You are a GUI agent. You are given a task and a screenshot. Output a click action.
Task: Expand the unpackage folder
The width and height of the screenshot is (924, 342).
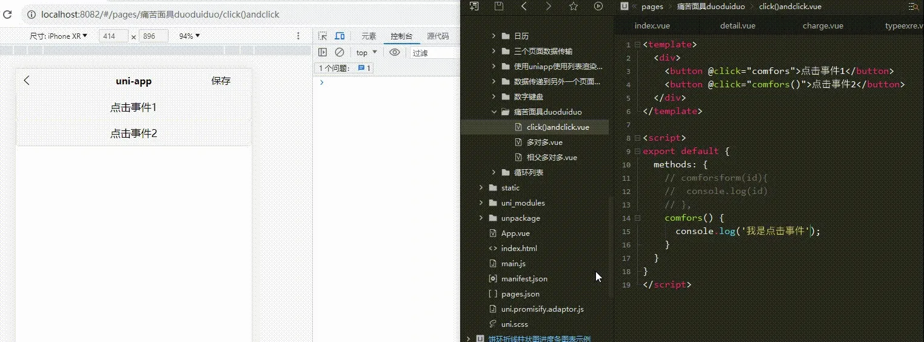481,218
